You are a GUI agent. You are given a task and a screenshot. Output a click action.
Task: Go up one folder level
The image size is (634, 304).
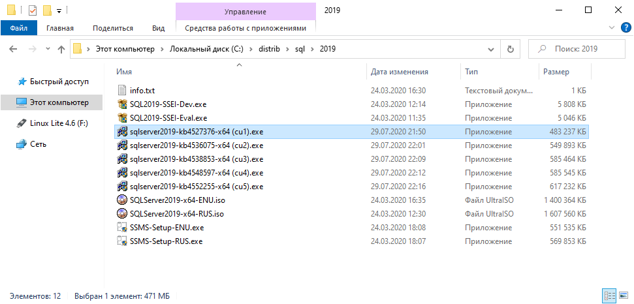pyautogui.click(x=61, y=50)
